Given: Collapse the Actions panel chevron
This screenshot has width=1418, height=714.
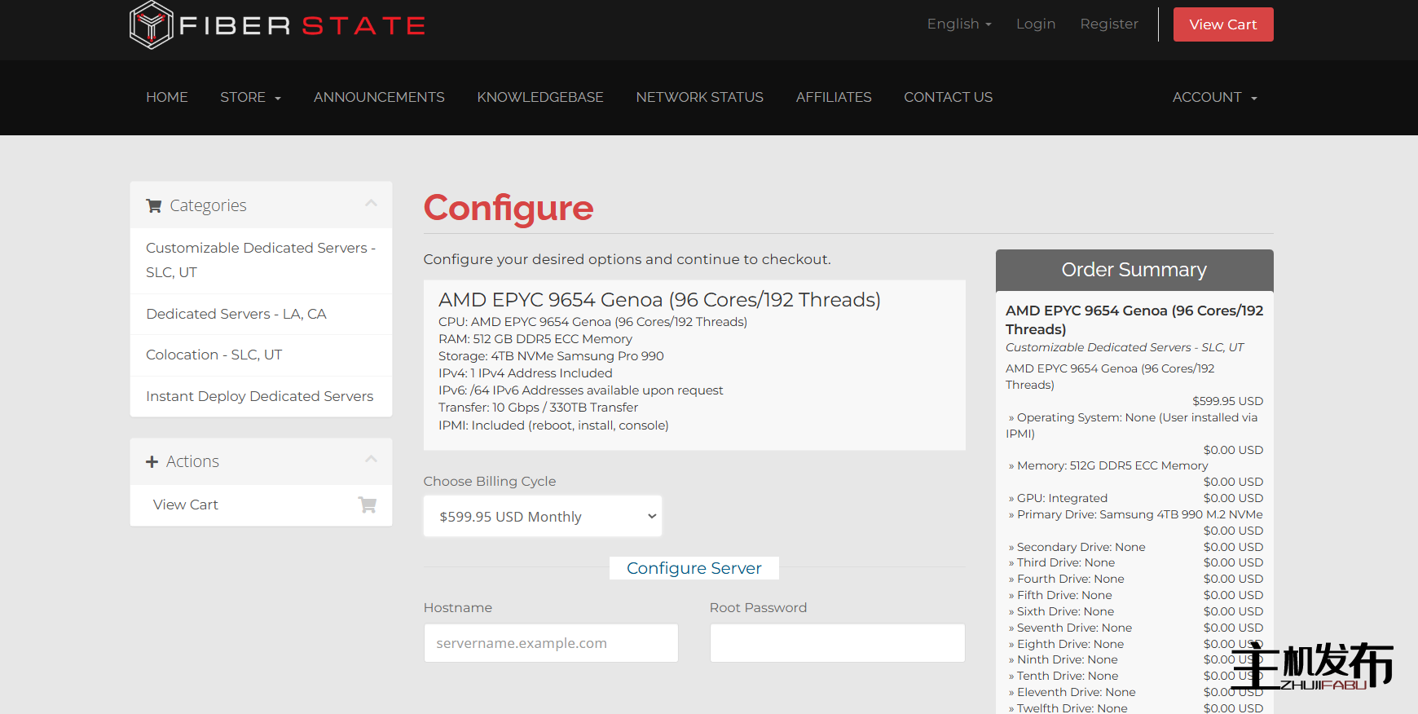Looking at the screenshot, I should [371, 460].
